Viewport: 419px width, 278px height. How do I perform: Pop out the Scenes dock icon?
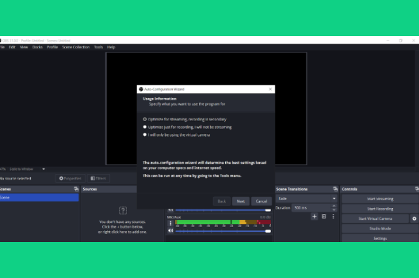click(x=76, y=189)
